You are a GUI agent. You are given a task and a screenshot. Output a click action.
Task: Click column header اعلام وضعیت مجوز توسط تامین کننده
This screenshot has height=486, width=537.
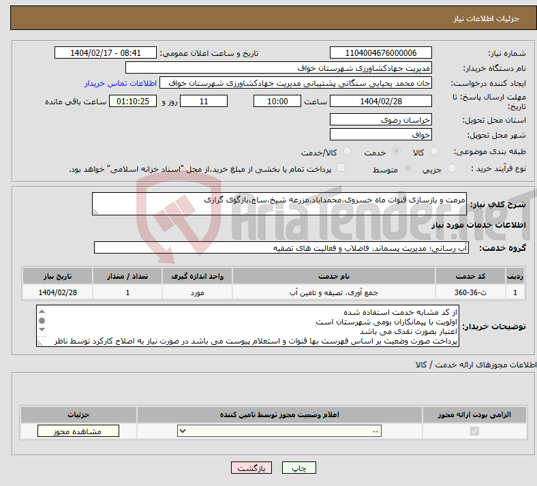[279, 414]
